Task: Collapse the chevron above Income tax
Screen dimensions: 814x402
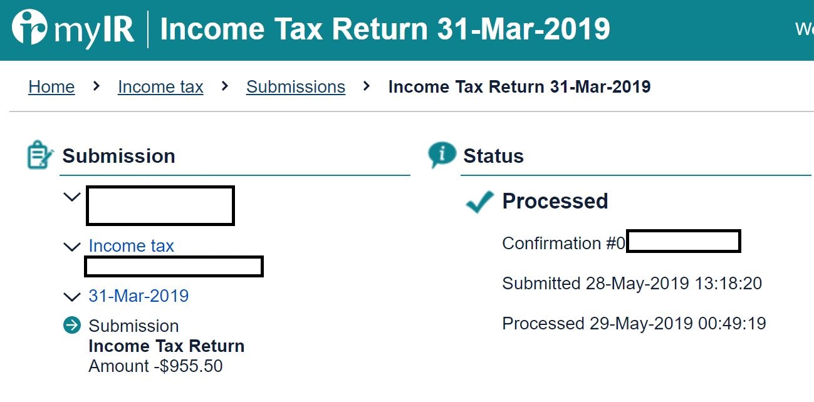Action: [x=72, y=197]
